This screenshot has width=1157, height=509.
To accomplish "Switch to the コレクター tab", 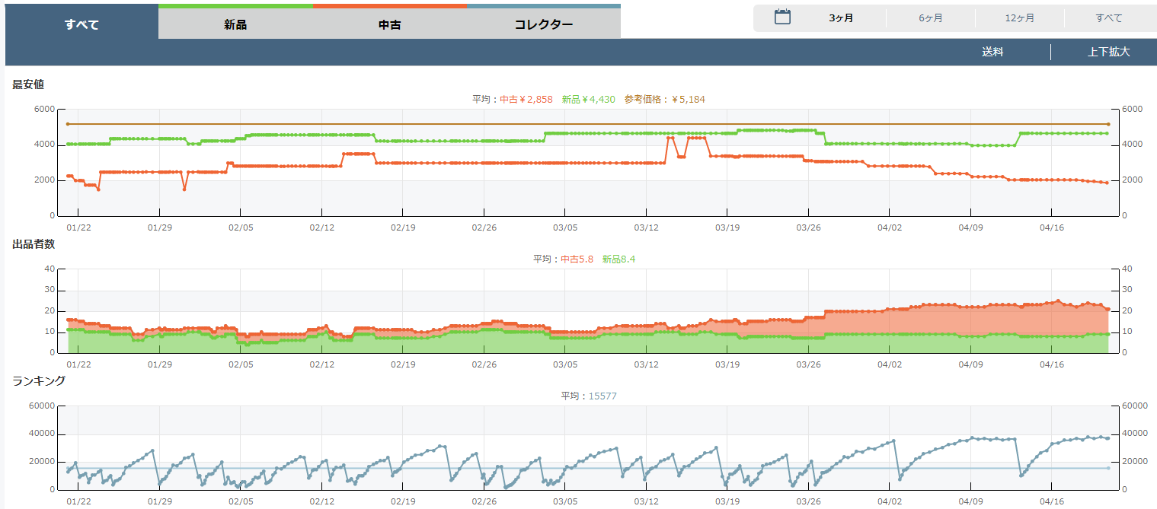I will coord(543,24).
